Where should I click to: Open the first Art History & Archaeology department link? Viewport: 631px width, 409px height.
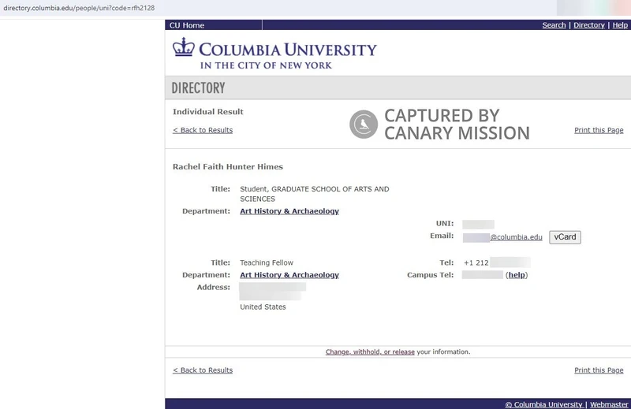point(289,211)
